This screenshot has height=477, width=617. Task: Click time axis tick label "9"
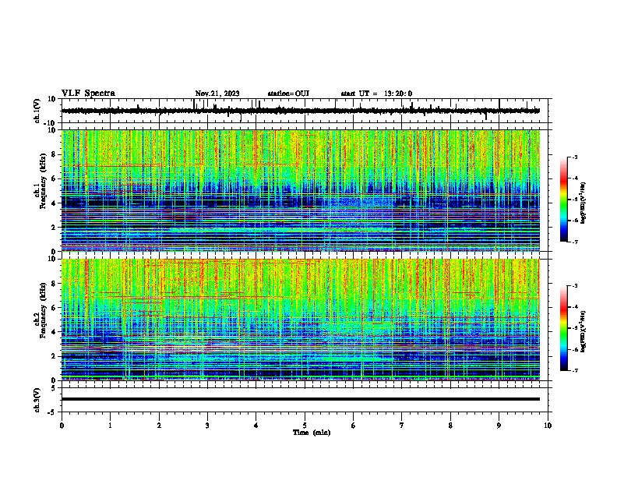pos(499,426)
